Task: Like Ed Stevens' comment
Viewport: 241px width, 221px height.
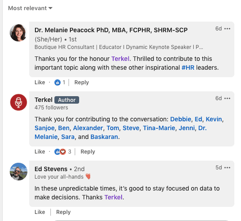Action: [x=40, y=212]
